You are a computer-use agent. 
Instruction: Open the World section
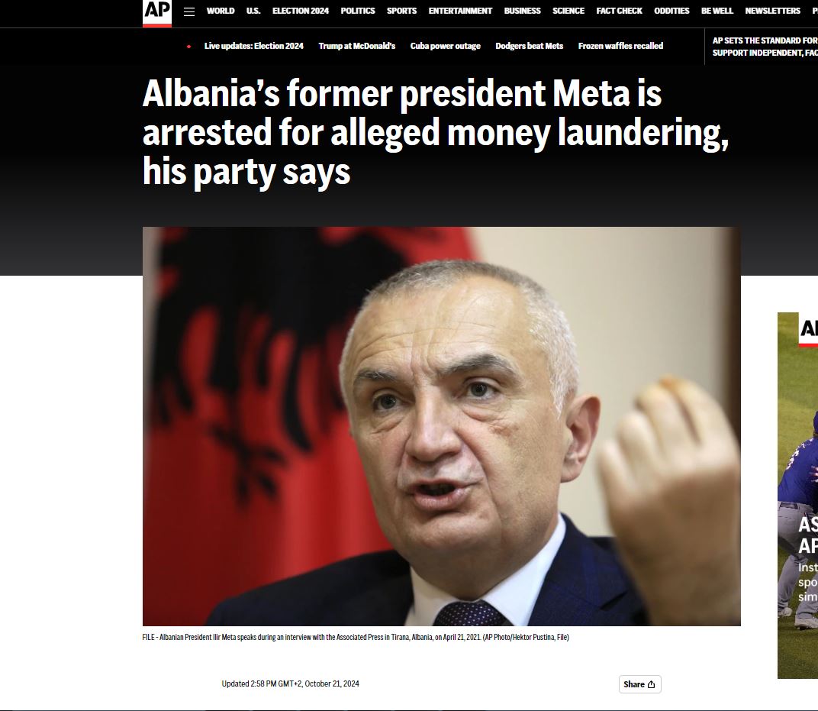click(x=221, y=11)
